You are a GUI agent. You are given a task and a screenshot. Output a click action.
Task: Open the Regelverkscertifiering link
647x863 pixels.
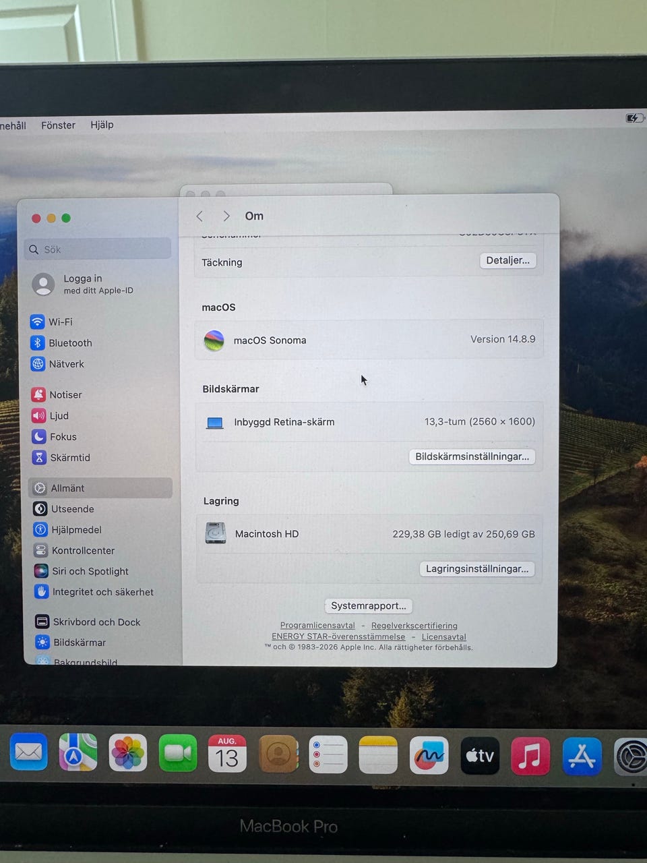coord(414,626)
